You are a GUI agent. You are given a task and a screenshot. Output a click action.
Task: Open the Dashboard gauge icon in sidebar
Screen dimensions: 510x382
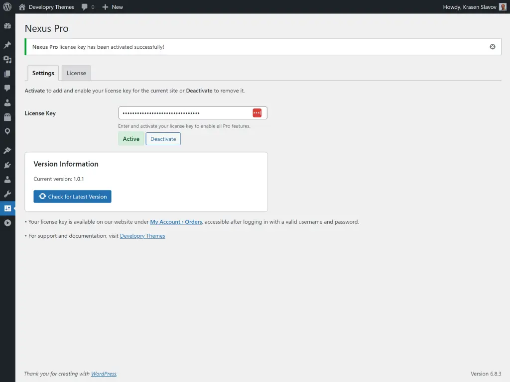[x=7, y=26]
